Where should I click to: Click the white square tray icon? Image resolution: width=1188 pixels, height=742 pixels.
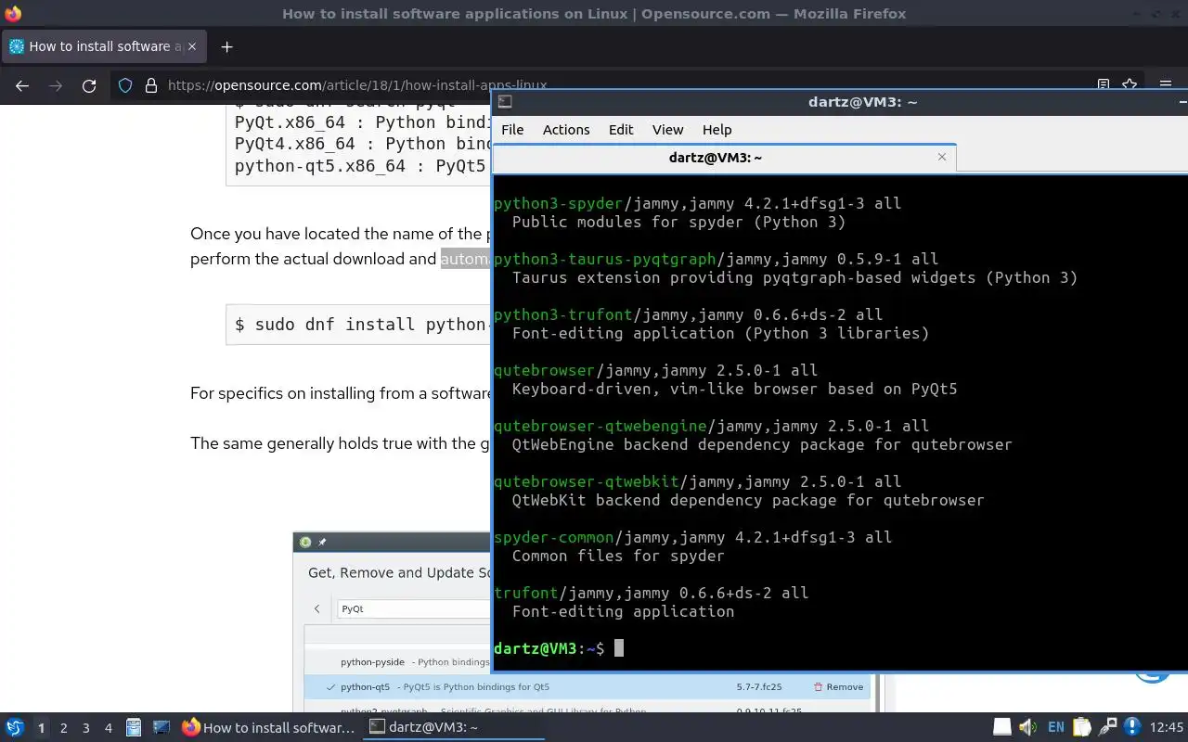(x=1001, y=727)
